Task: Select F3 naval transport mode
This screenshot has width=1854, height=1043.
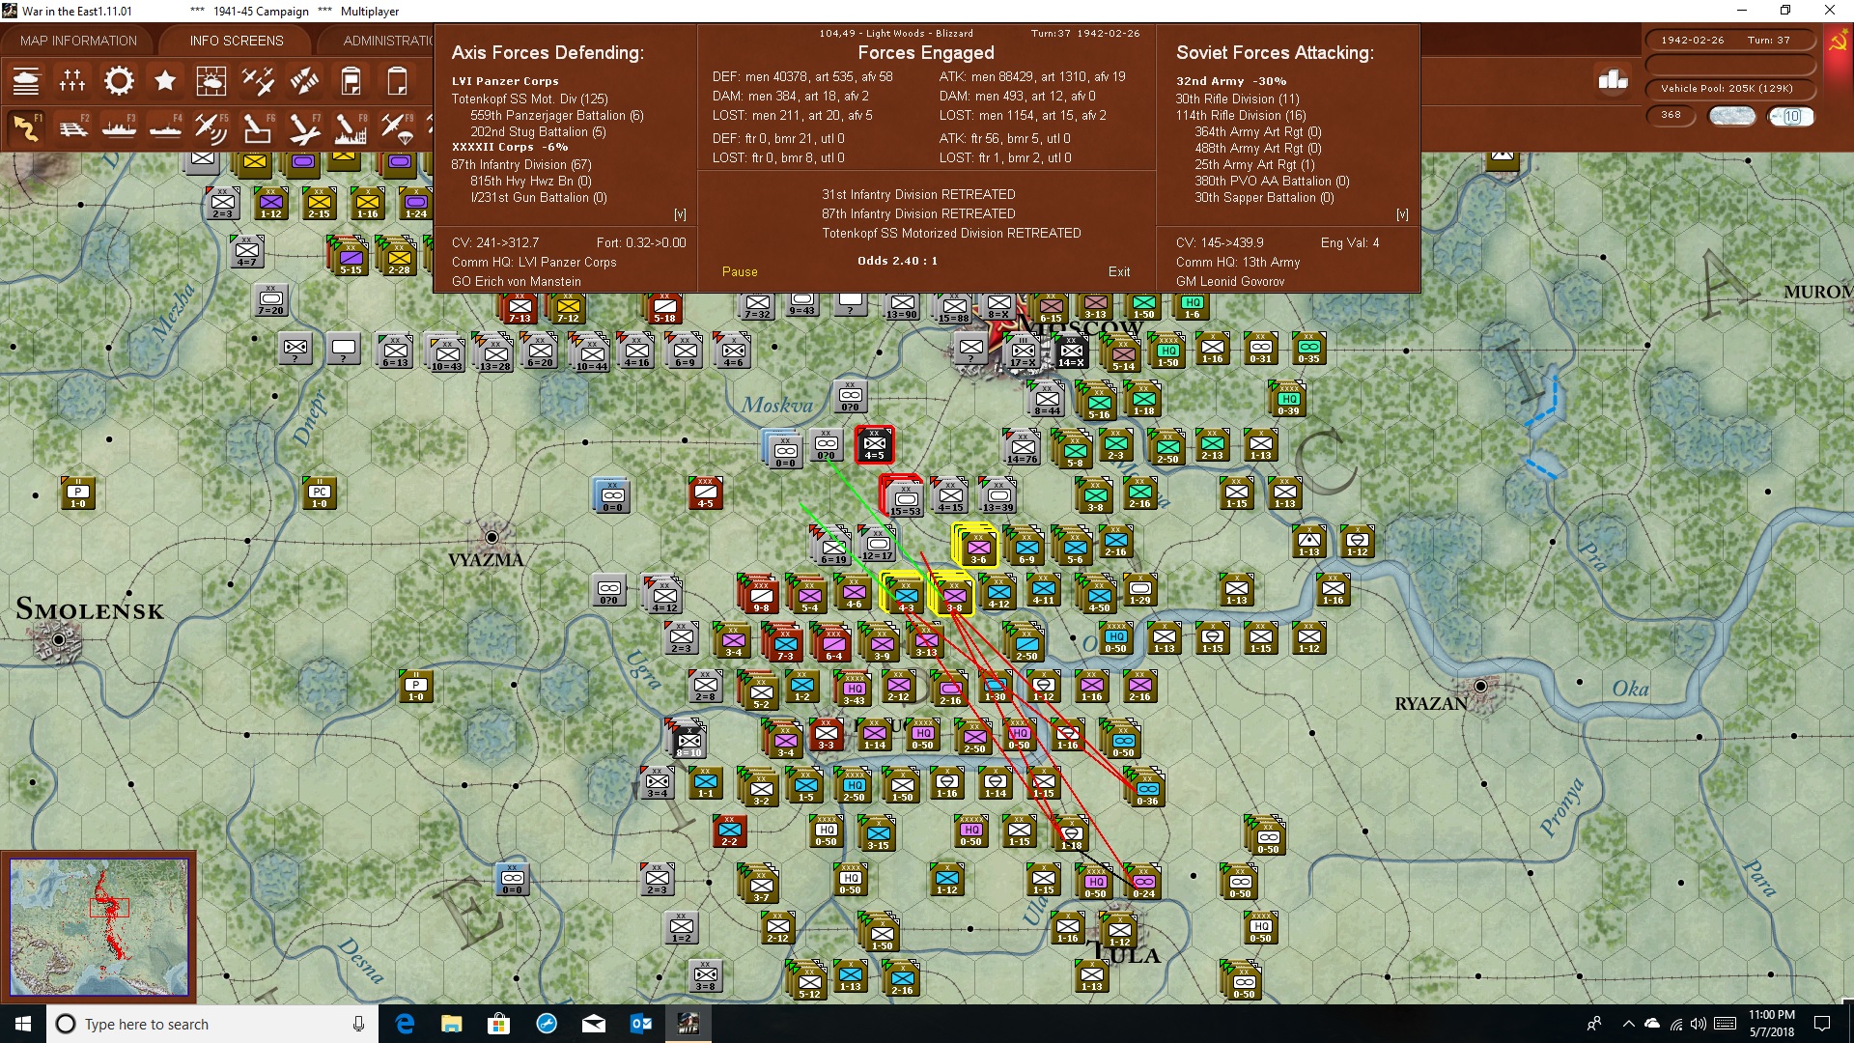Action: coord(119,127)
